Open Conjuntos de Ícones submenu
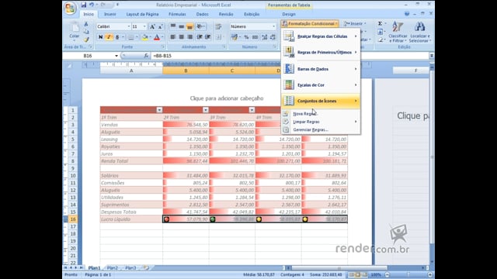Viewport: 497px width, 279px height. 321,101
